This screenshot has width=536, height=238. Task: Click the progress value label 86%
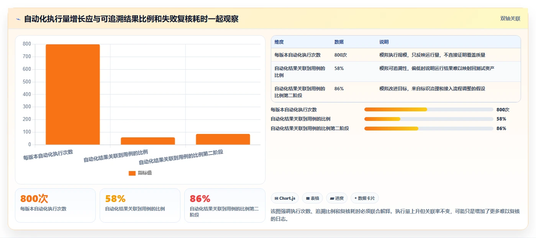501,129
